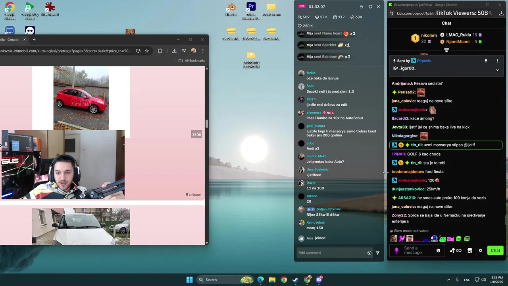Click the polovniautomobili URL address bar

coord(65,51)
